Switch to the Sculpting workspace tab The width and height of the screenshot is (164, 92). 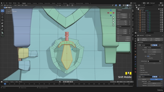pyautogui.click(x=35, y=3)
